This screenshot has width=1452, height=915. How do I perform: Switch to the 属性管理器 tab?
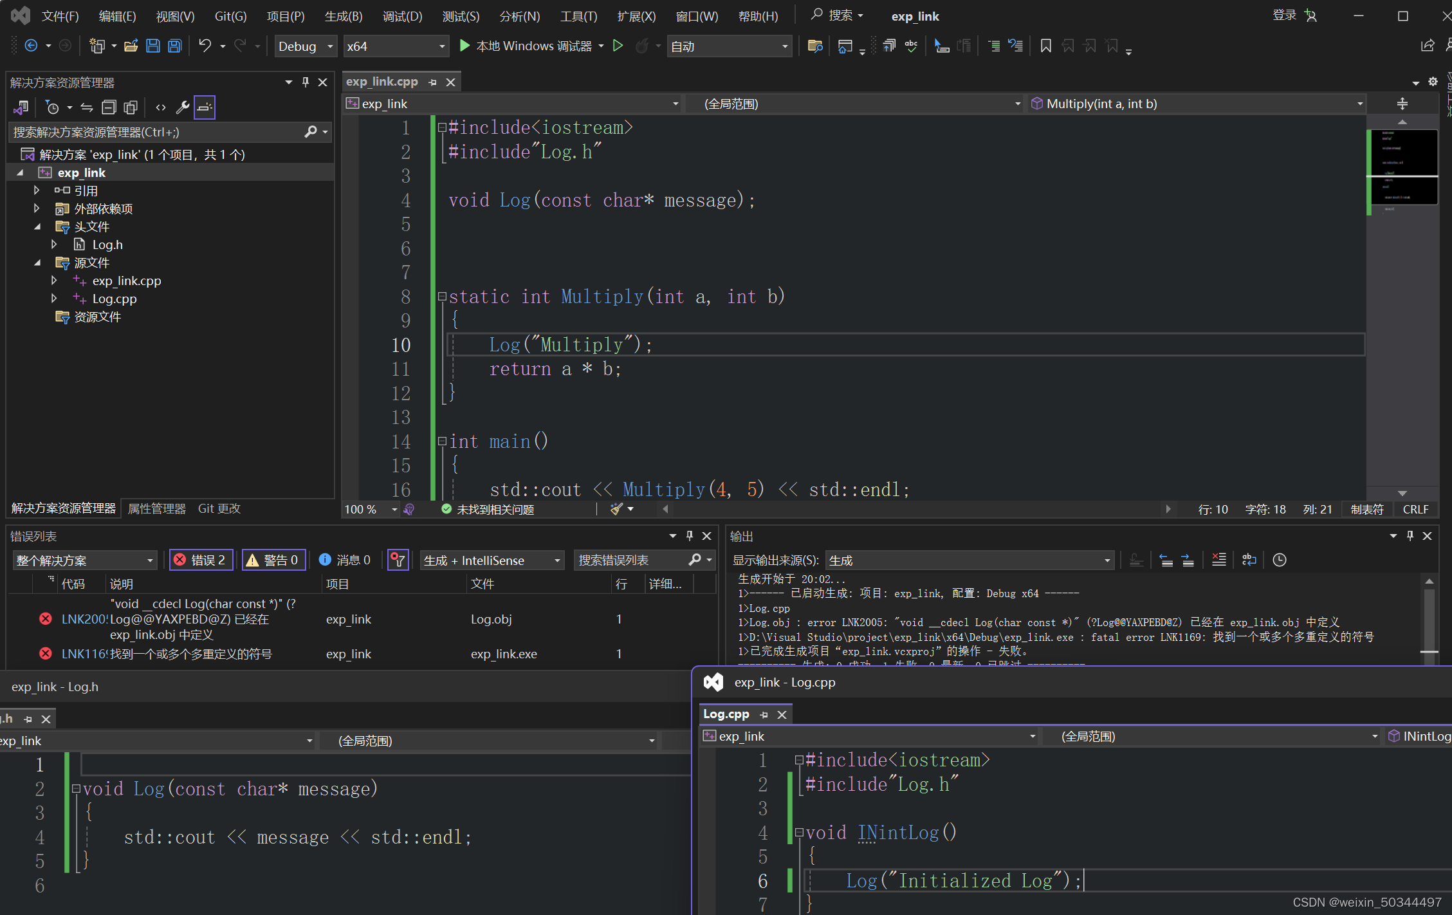tap(156, 508)
